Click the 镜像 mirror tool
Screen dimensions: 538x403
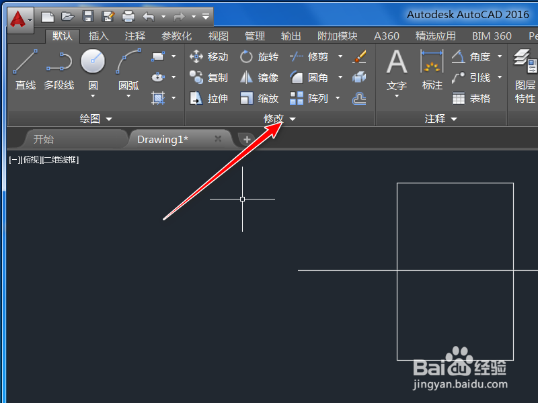(x=259, y=77)
